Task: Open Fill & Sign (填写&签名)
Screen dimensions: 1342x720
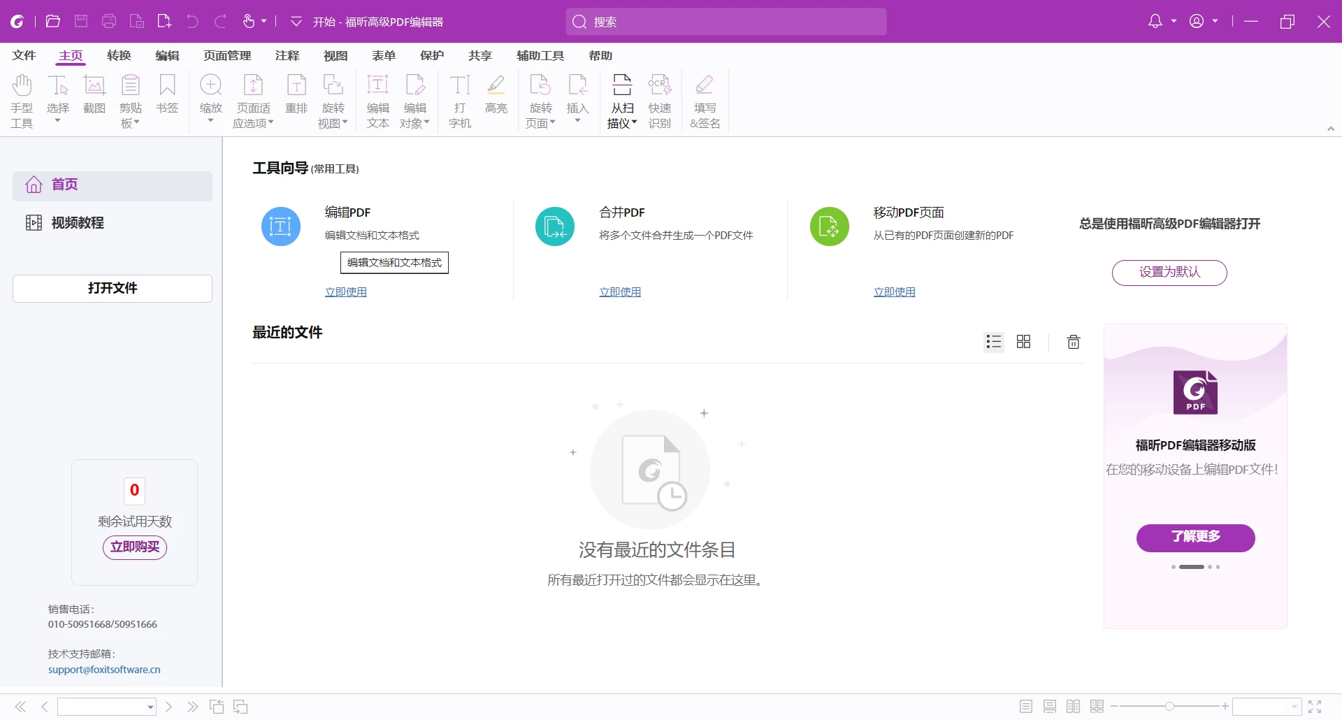Action: coord(705,101)
